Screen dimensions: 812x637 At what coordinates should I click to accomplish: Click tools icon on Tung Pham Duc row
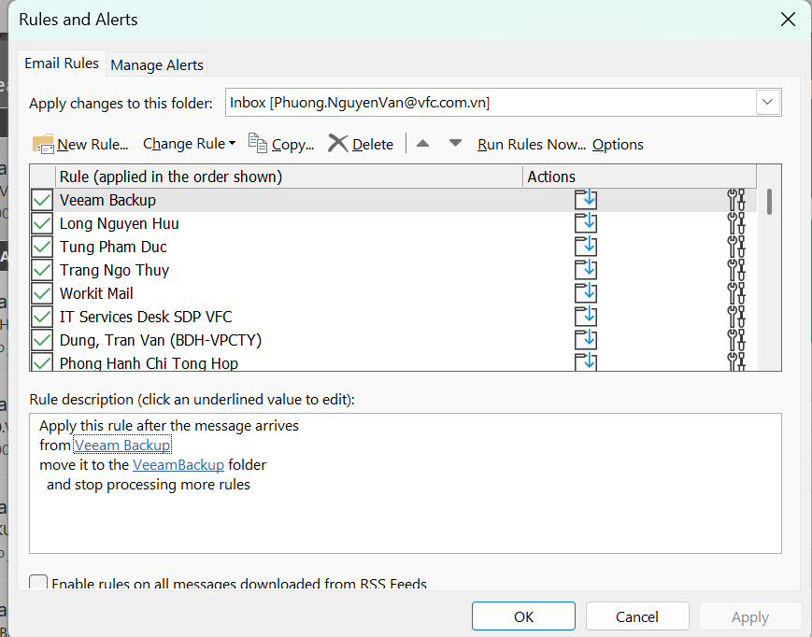736,247
